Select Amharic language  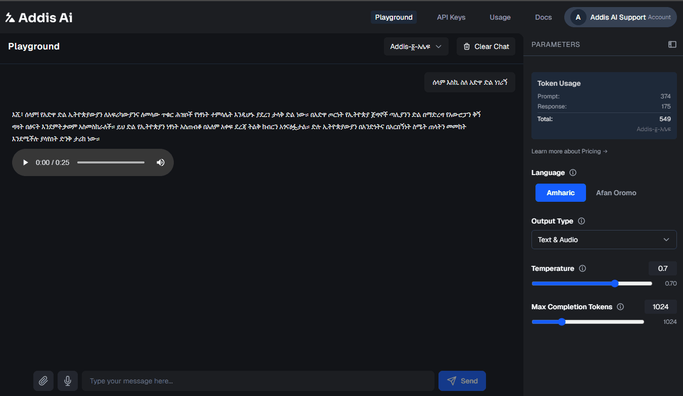point(561,193)
